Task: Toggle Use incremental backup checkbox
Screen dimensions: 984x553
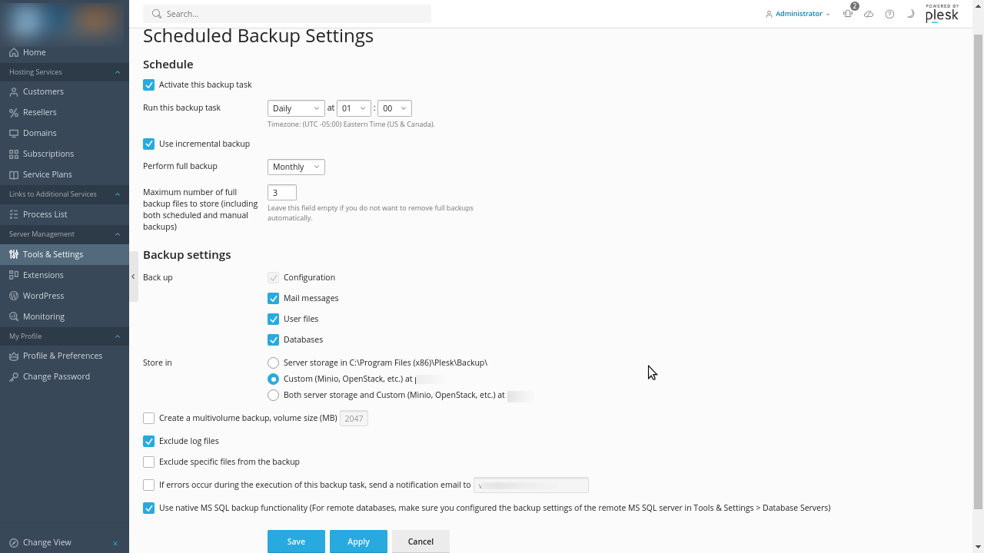Action: click(149, 144)
